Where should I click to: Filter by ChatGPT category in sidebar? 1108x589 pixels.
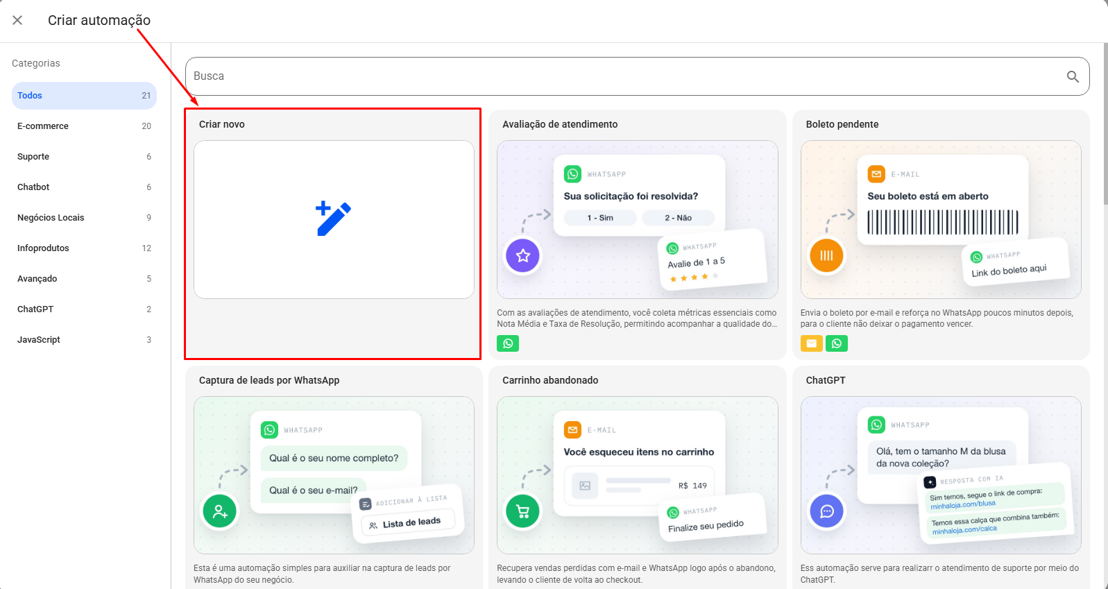click(x=84, y=309)
